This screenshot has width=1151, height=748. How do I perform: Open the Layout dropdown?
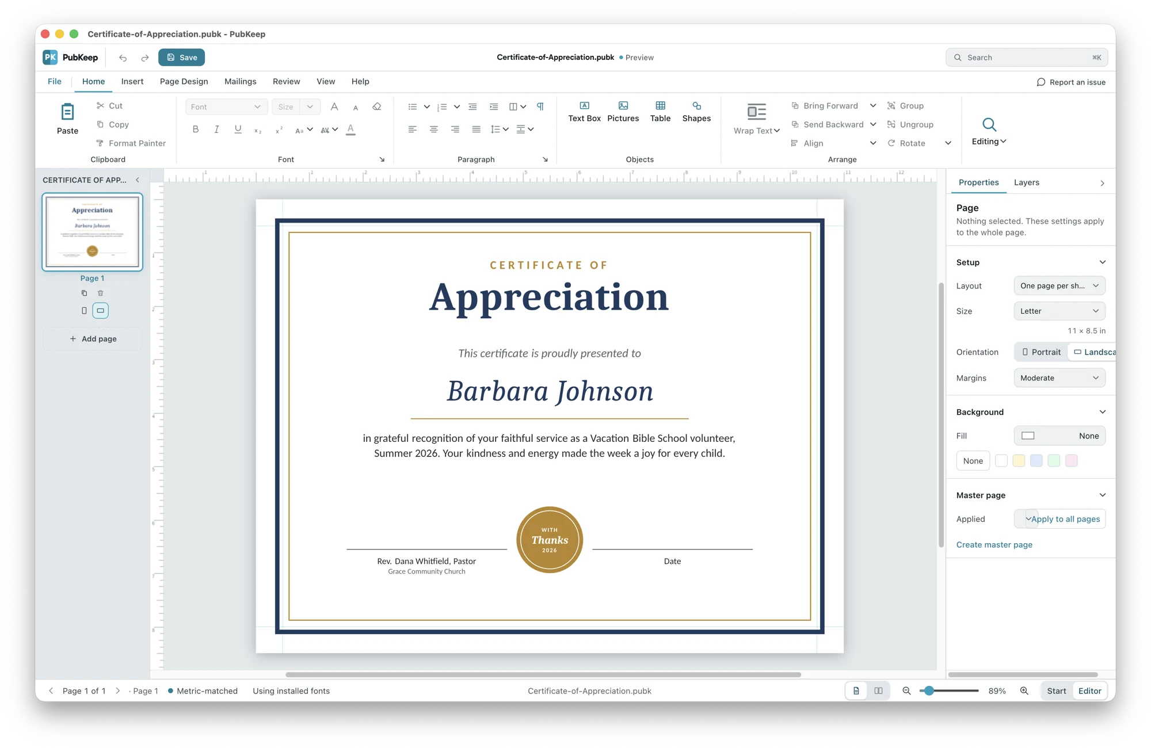coord(1059,286)
